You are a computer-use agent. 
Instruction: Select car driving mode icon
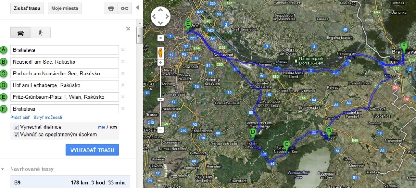pos(20,32)
